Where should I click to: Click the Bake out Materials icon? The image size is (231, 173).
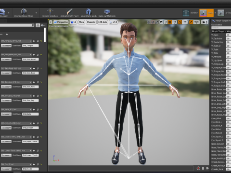coord(107,12)
